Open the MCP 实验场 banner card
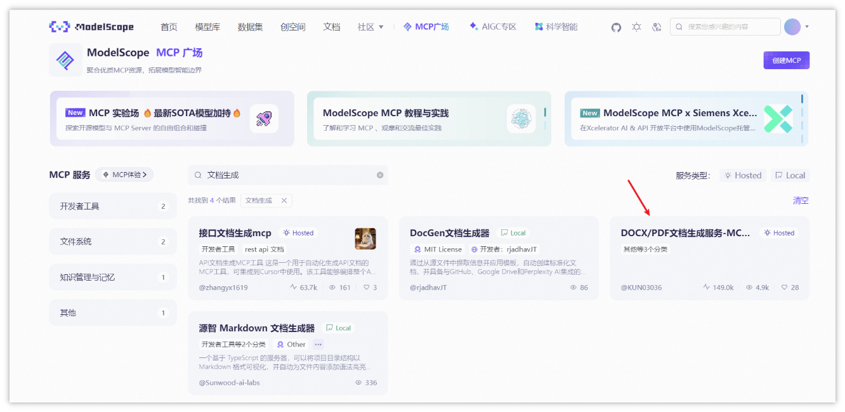Viewport: 845px width, 412px height. point(172,119)
